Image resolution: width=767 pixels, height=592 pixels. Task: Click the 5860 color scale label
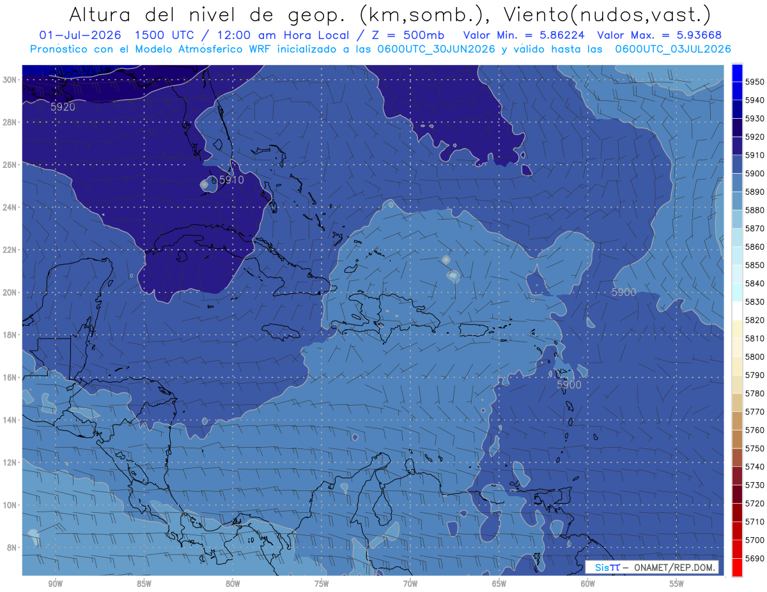click(755, 247)
